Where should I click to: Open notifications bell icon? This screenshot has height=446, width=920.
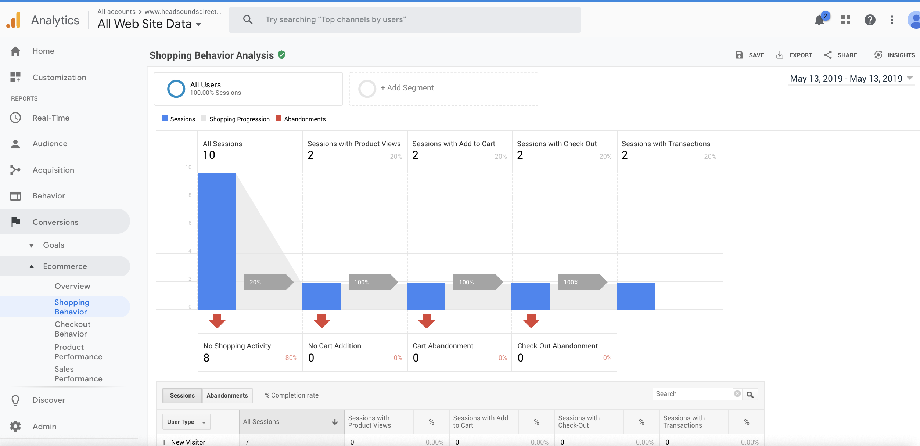819,20
